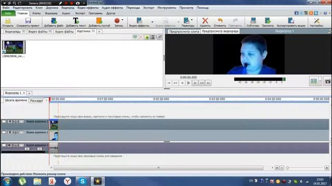Click the green Файл ribbon button

(x=8, y=13)
